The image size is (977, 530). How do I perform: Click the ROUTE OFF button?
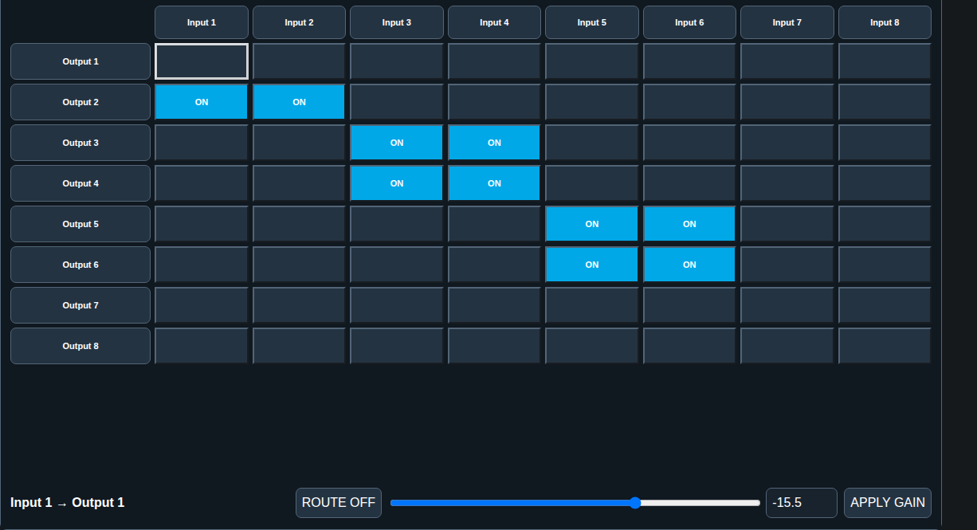click(339, 503)
